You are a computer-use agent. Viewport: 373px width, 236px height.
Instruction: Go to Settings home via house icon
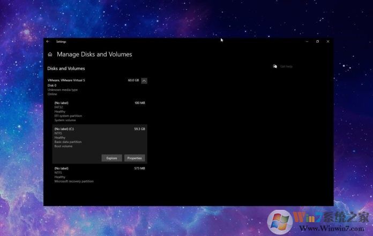50,54
